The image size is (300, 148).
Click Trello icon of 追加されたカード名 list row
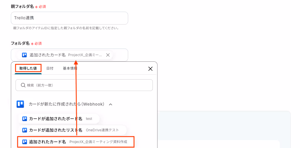[x=25, y=142]
